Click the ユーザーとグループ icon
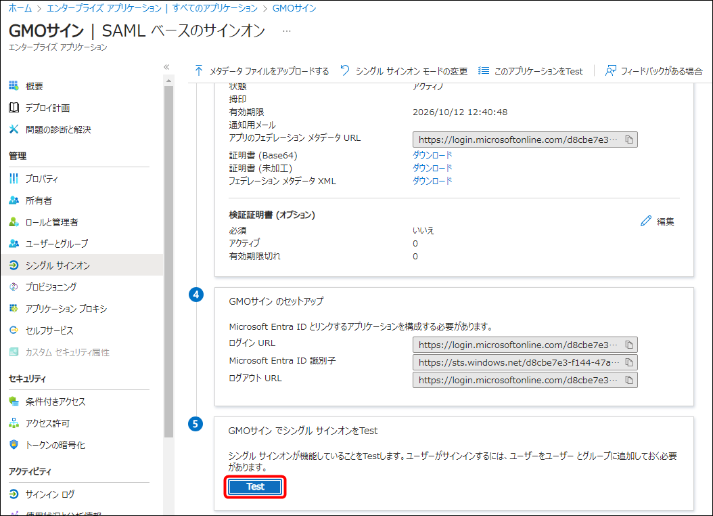This screenshot has height=516, width=713. tap(14, 243)
